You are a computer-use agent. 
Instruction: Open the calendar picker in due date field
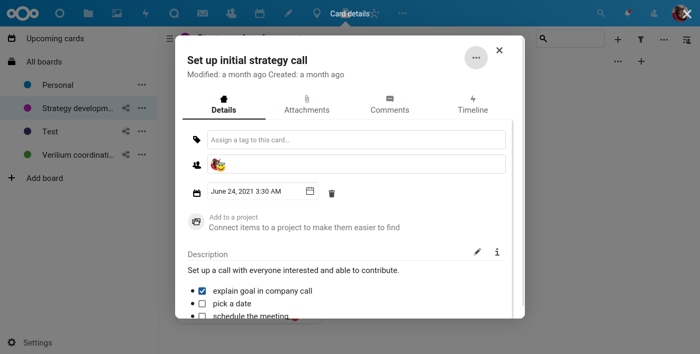310,191
